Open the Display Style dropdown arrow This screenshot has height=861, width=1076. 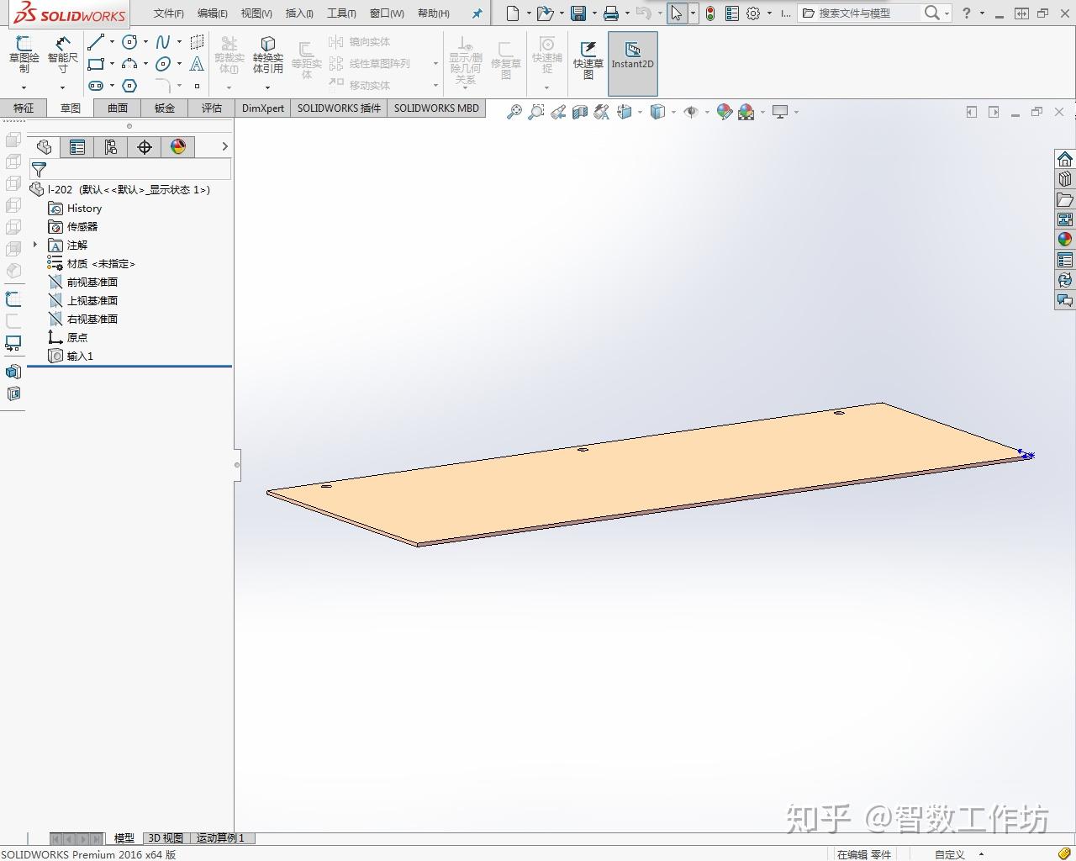pyautogui.click(x=673, y=111)
